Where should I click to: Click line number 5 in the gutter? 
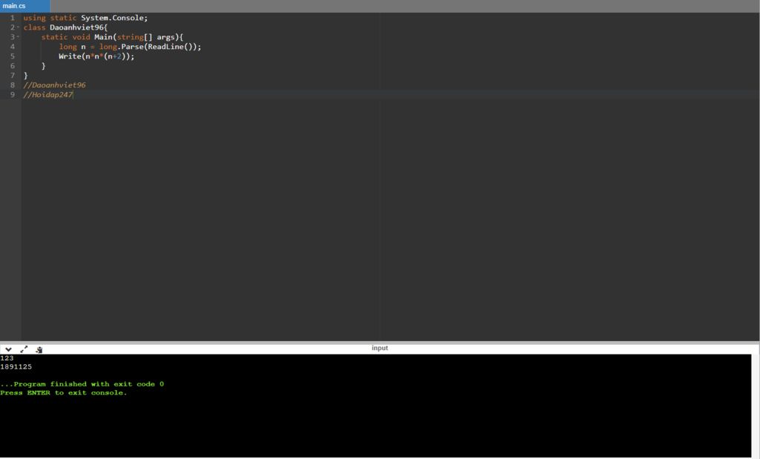coord(13,56)
